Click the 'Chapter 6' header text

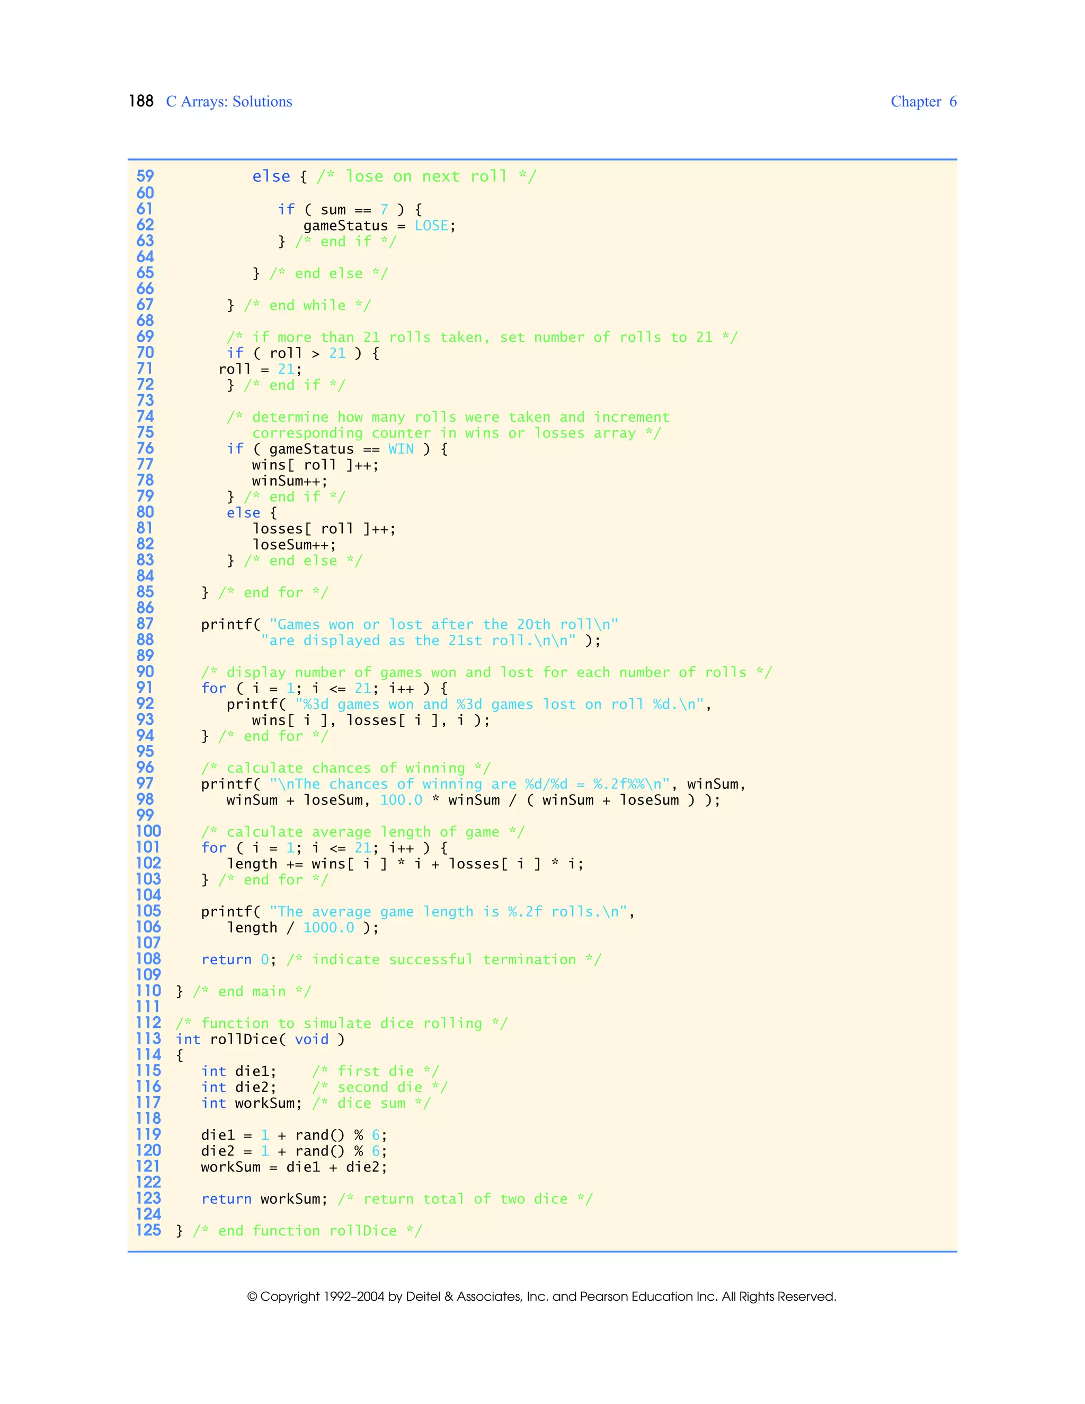coord(923,102)
